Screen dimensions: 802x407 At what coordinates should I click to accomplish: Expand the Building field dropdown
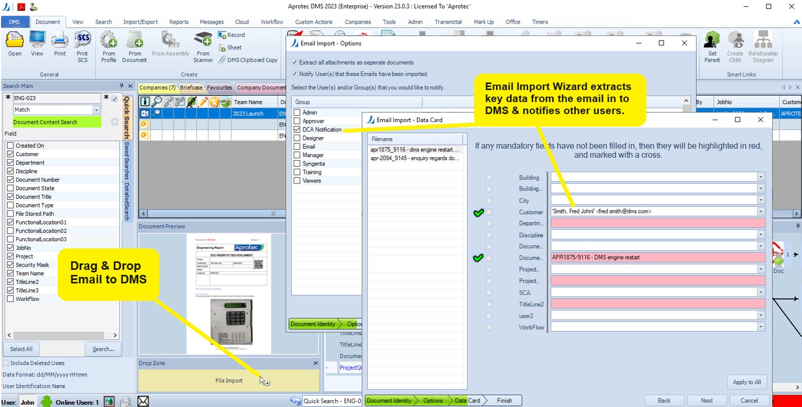(761, 177)
